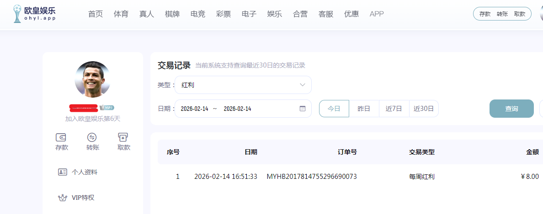Select the 今日 date range option
Screen dimensions: 543x214
334,109
